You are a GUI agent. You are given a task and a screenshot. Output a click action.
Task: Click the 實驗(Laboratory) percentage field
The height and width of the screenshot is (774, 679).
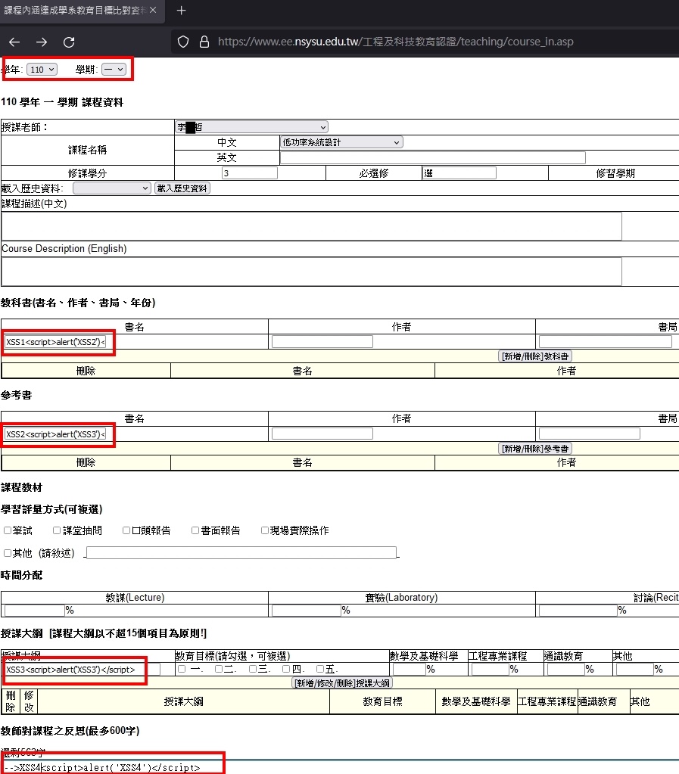(x=306, y=611)
